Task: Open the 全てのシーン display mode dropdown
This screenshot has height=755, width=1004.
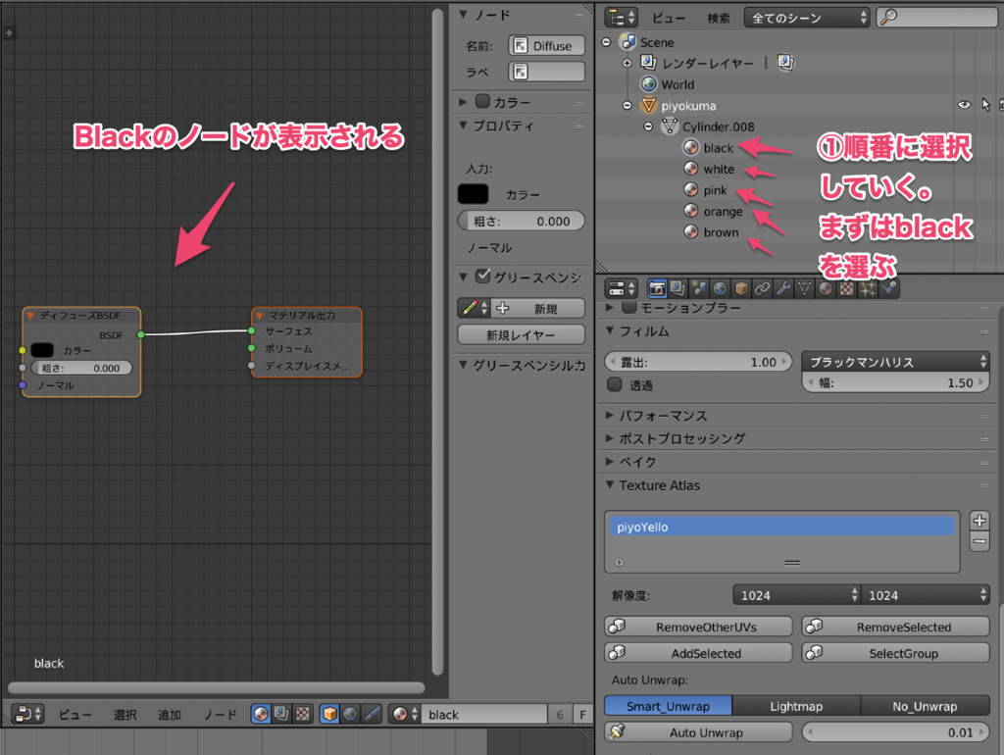Action: tap(807, 18)
